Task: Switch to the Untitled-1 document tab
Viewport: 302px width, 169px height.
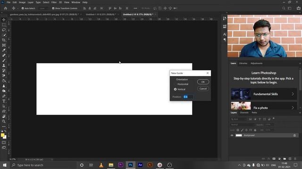Action: click(101, 15)
